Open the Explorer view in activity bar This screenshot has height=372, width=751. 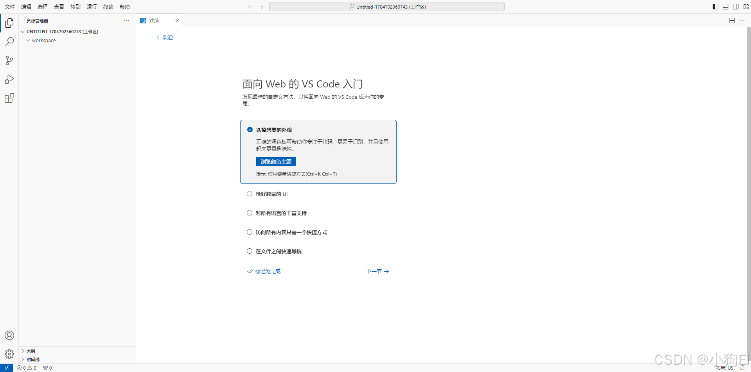tap(9, 23)
